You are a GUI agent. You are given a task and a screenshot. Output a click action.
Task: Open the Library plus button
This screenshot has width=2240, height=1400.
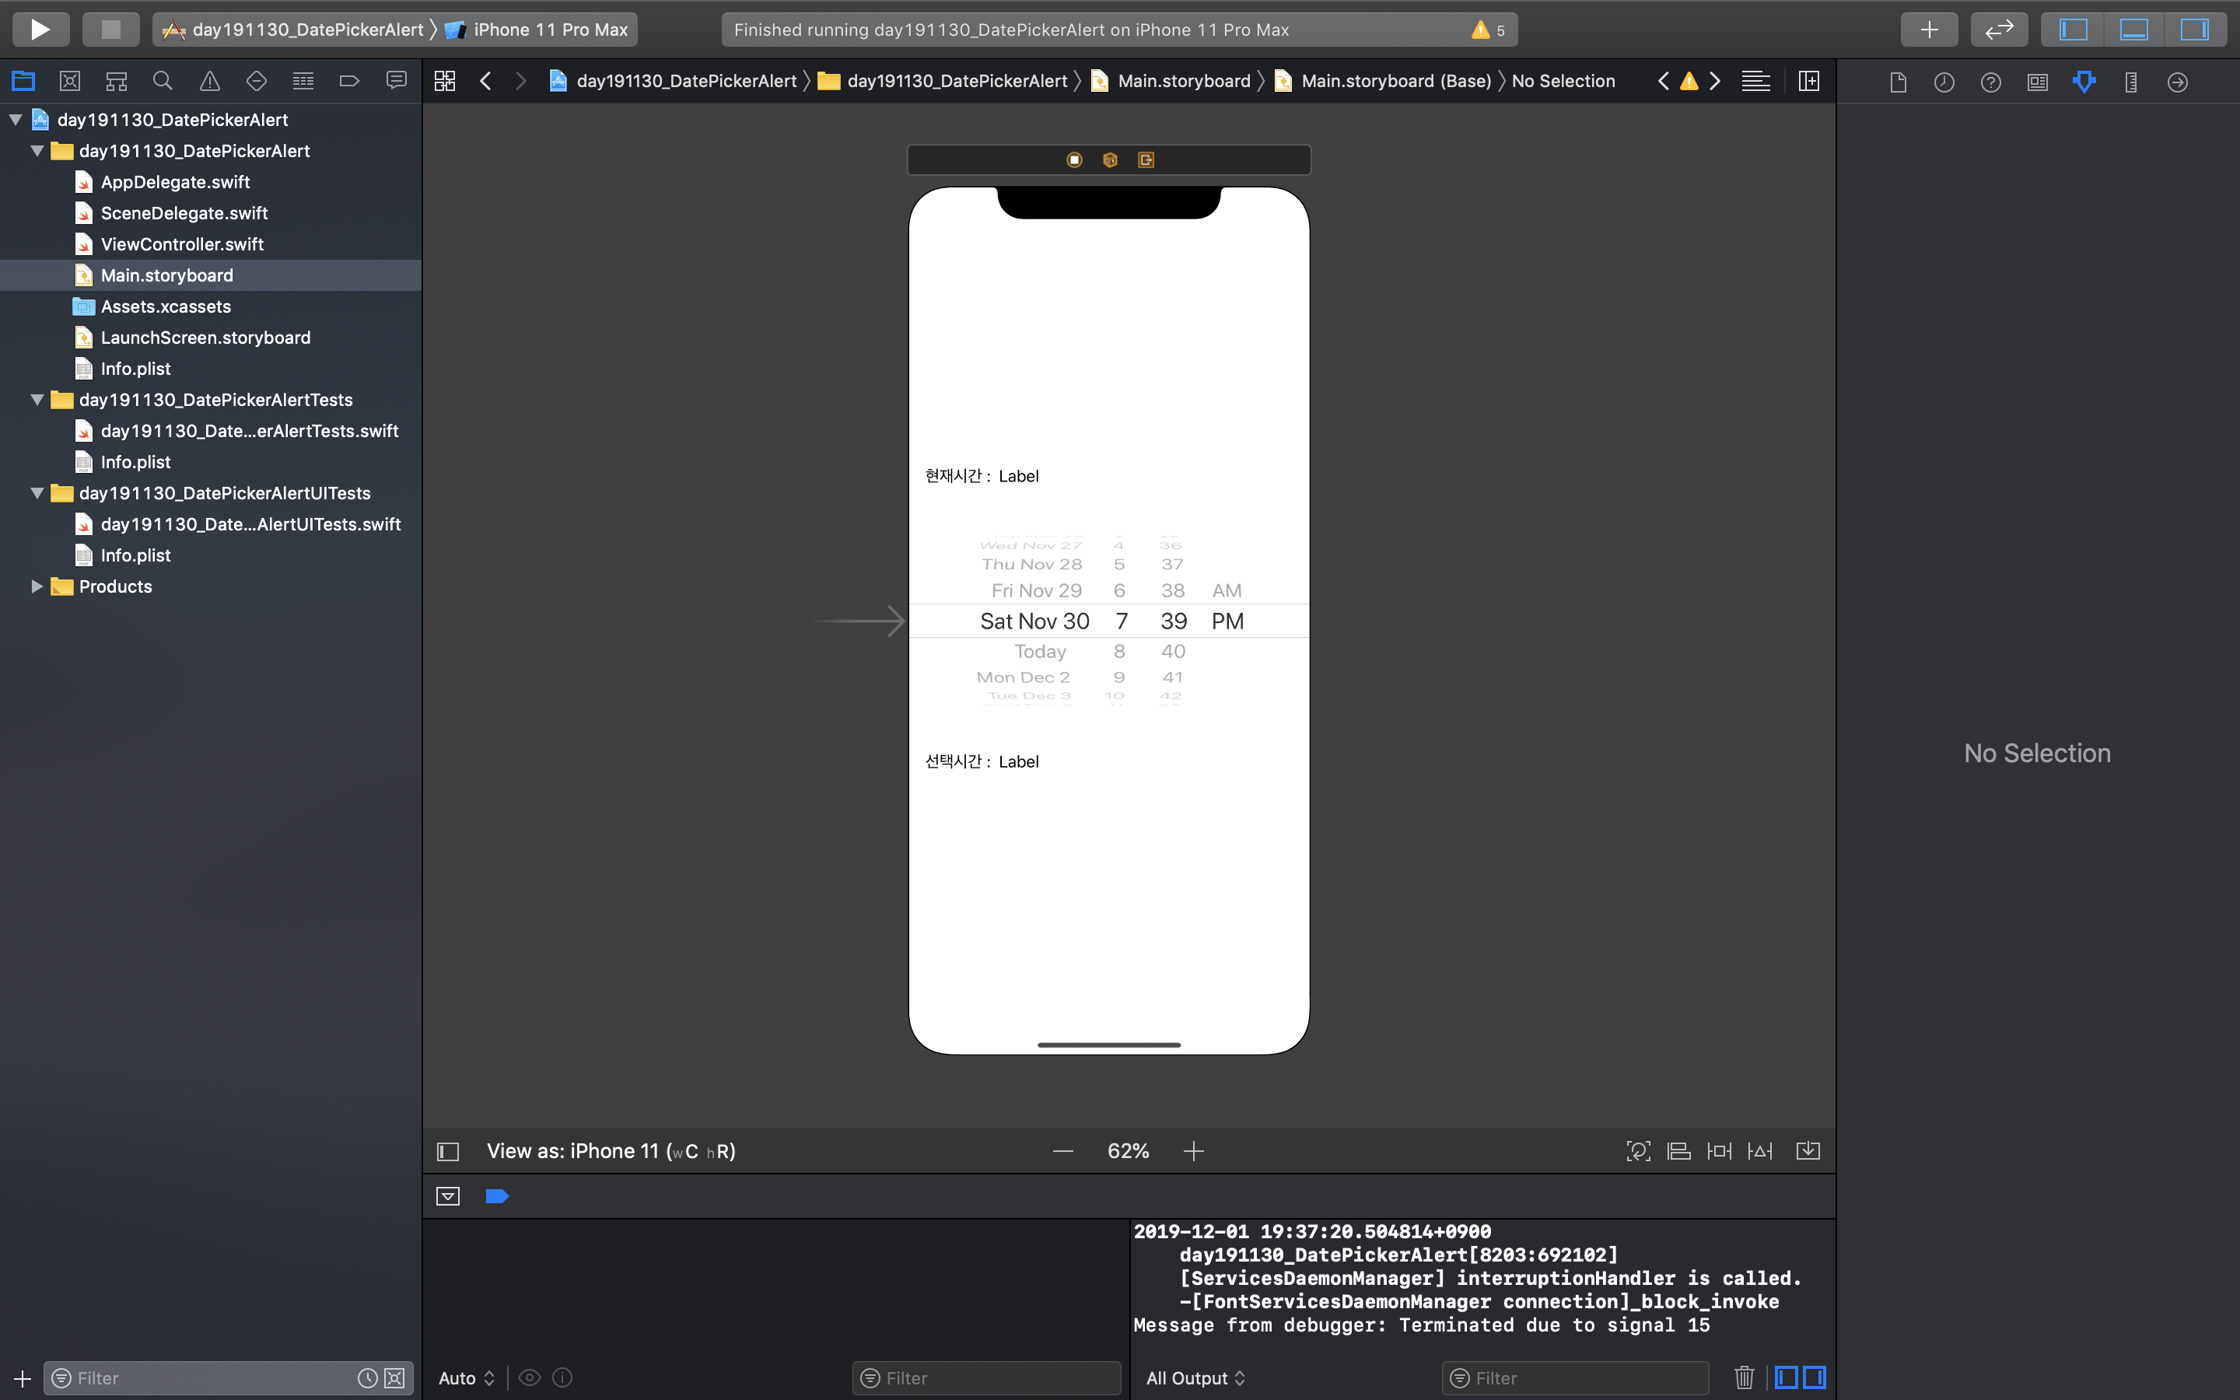coord(1929,30)
